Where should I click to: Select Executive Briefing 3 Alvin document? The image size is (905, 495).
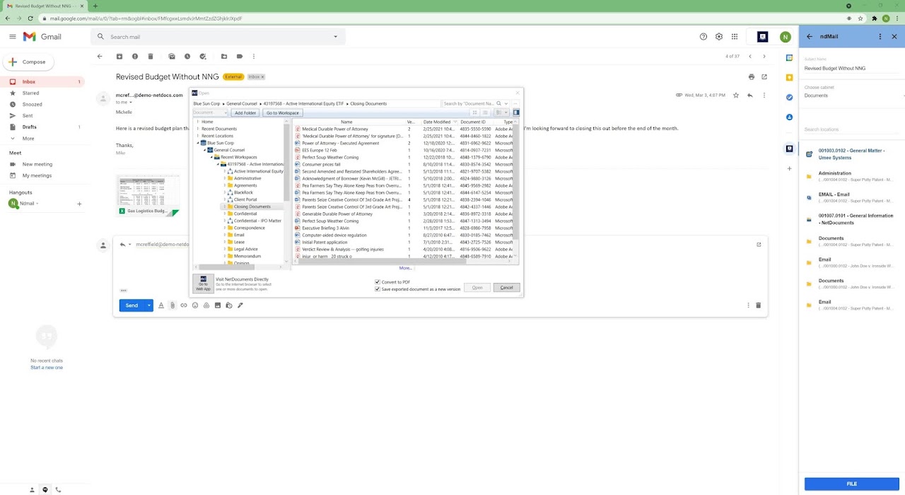[x=325, y=228]
